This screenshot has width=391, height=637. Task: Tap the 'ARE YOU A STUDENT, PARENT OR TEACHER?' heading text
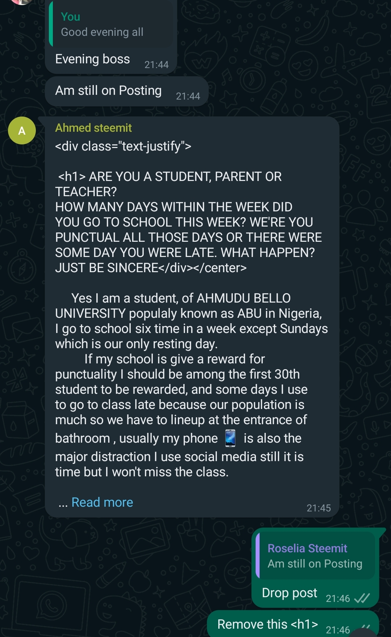168,184
